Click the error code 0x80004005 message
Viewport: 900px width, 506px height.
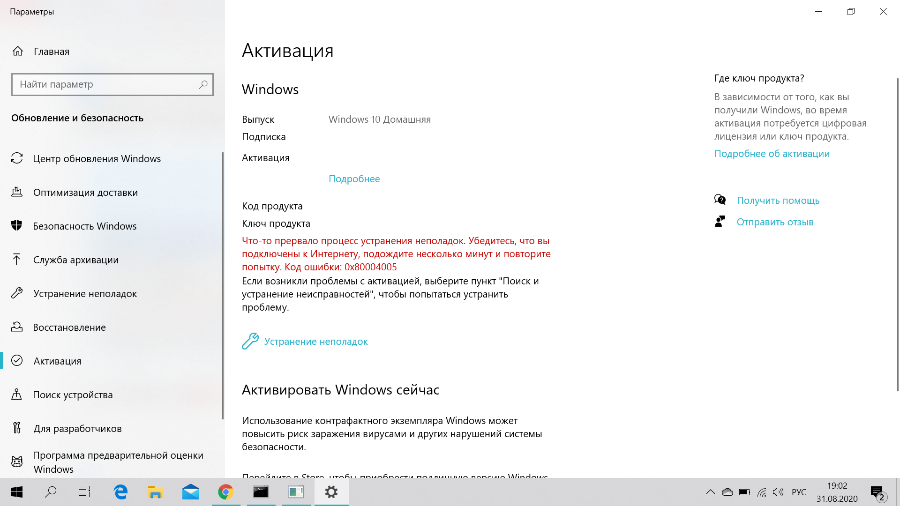pos(396,254)
